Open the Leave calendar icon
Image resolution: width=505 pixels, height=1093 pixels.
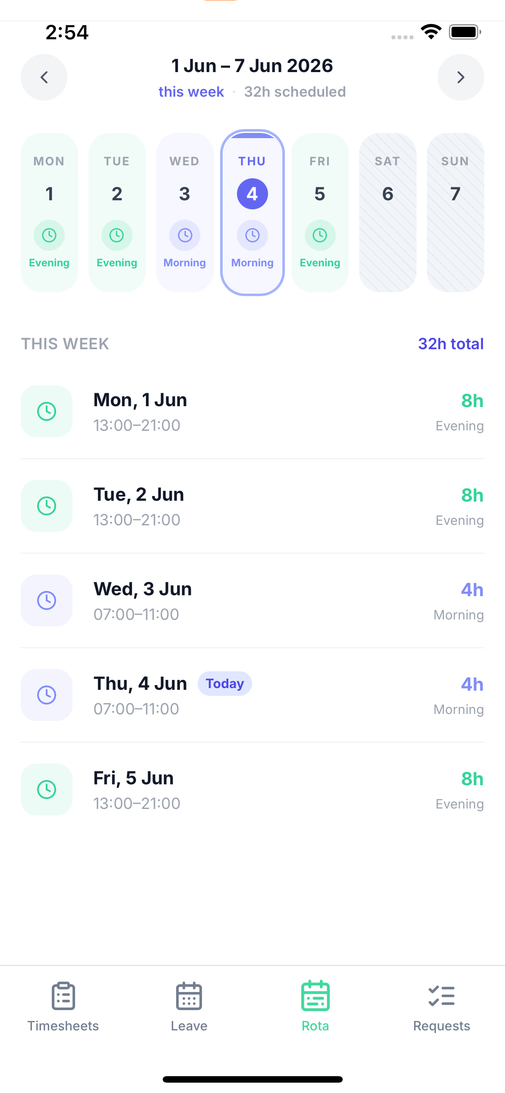[x=189, y=996]
